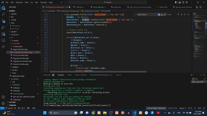The image size is (207, 116).
Task: Close the terminal panel
Action: click(204, 75)
